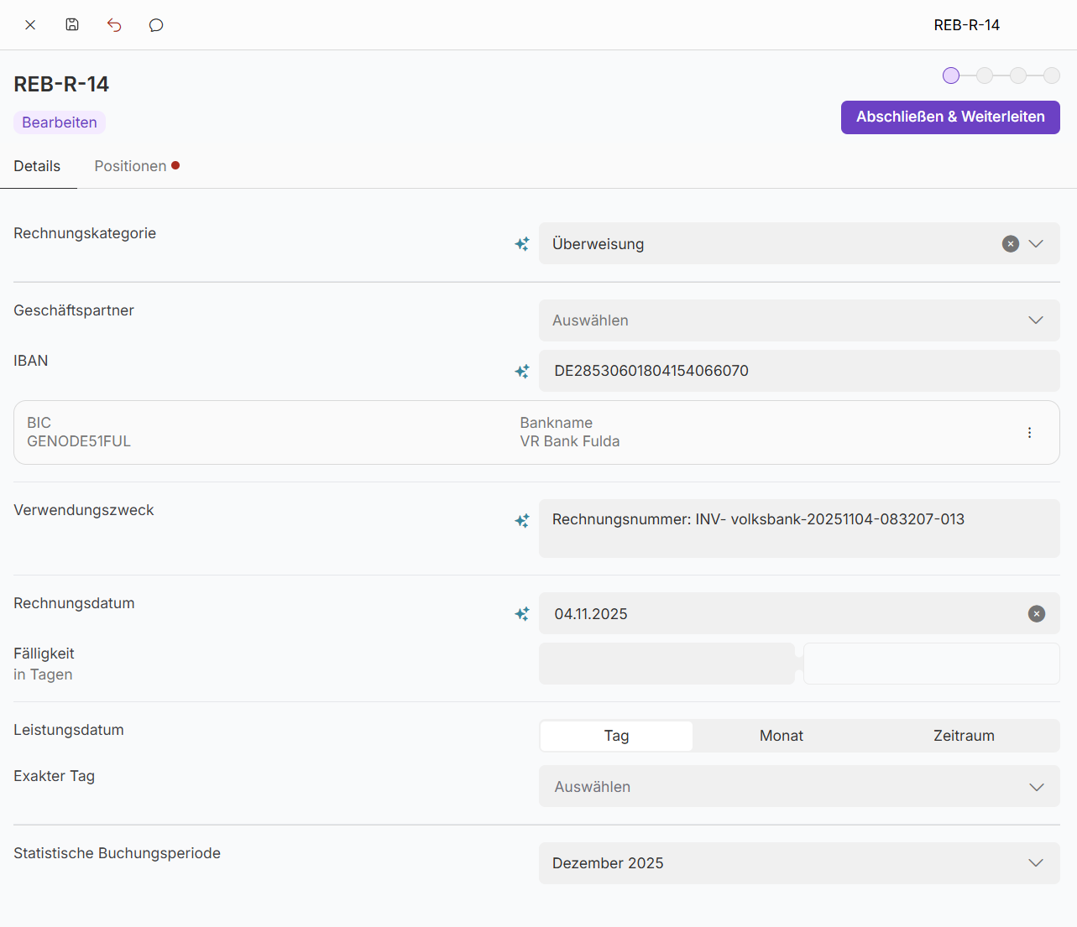
Task: Click AI sparkle icon next to IBAN
Action: click(x=522, y=371)
